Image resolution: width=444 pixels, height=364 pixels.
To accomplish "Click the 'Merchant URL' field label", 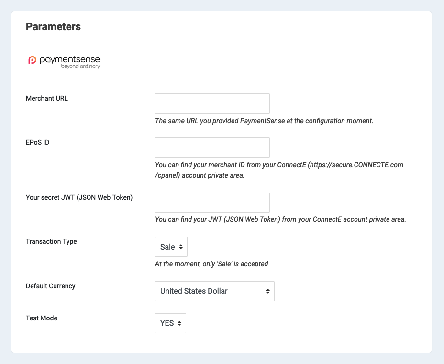I will click(47, 98).
